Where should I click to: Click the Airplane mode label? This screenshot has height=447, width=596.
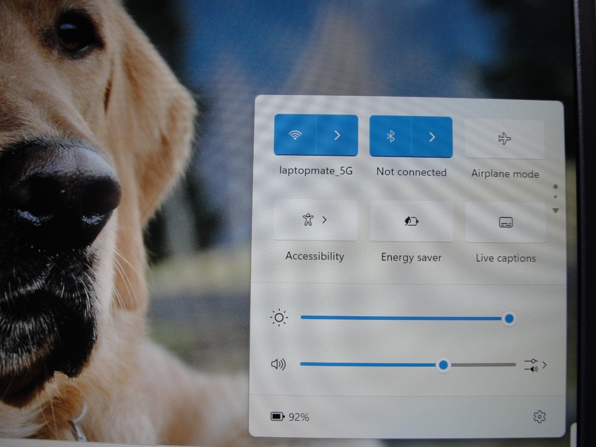(x=505, y=174)
